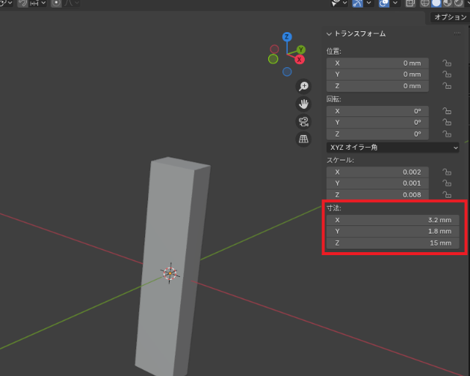
Task: Toggle the camera view icon
Action: coord(303,122)
